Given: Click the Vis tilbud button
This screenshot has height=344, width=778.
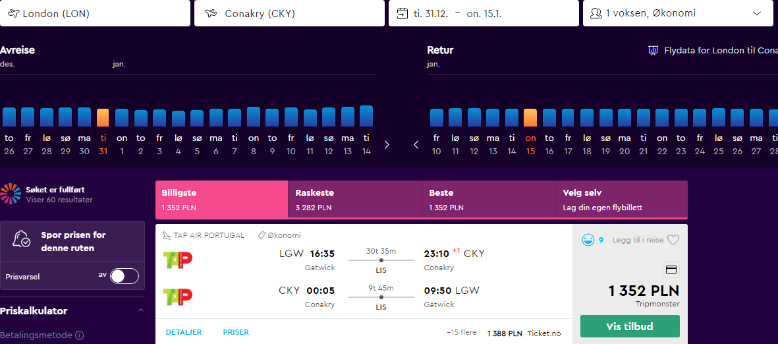Looking at the screenshot, I should [x=630, y=326].
